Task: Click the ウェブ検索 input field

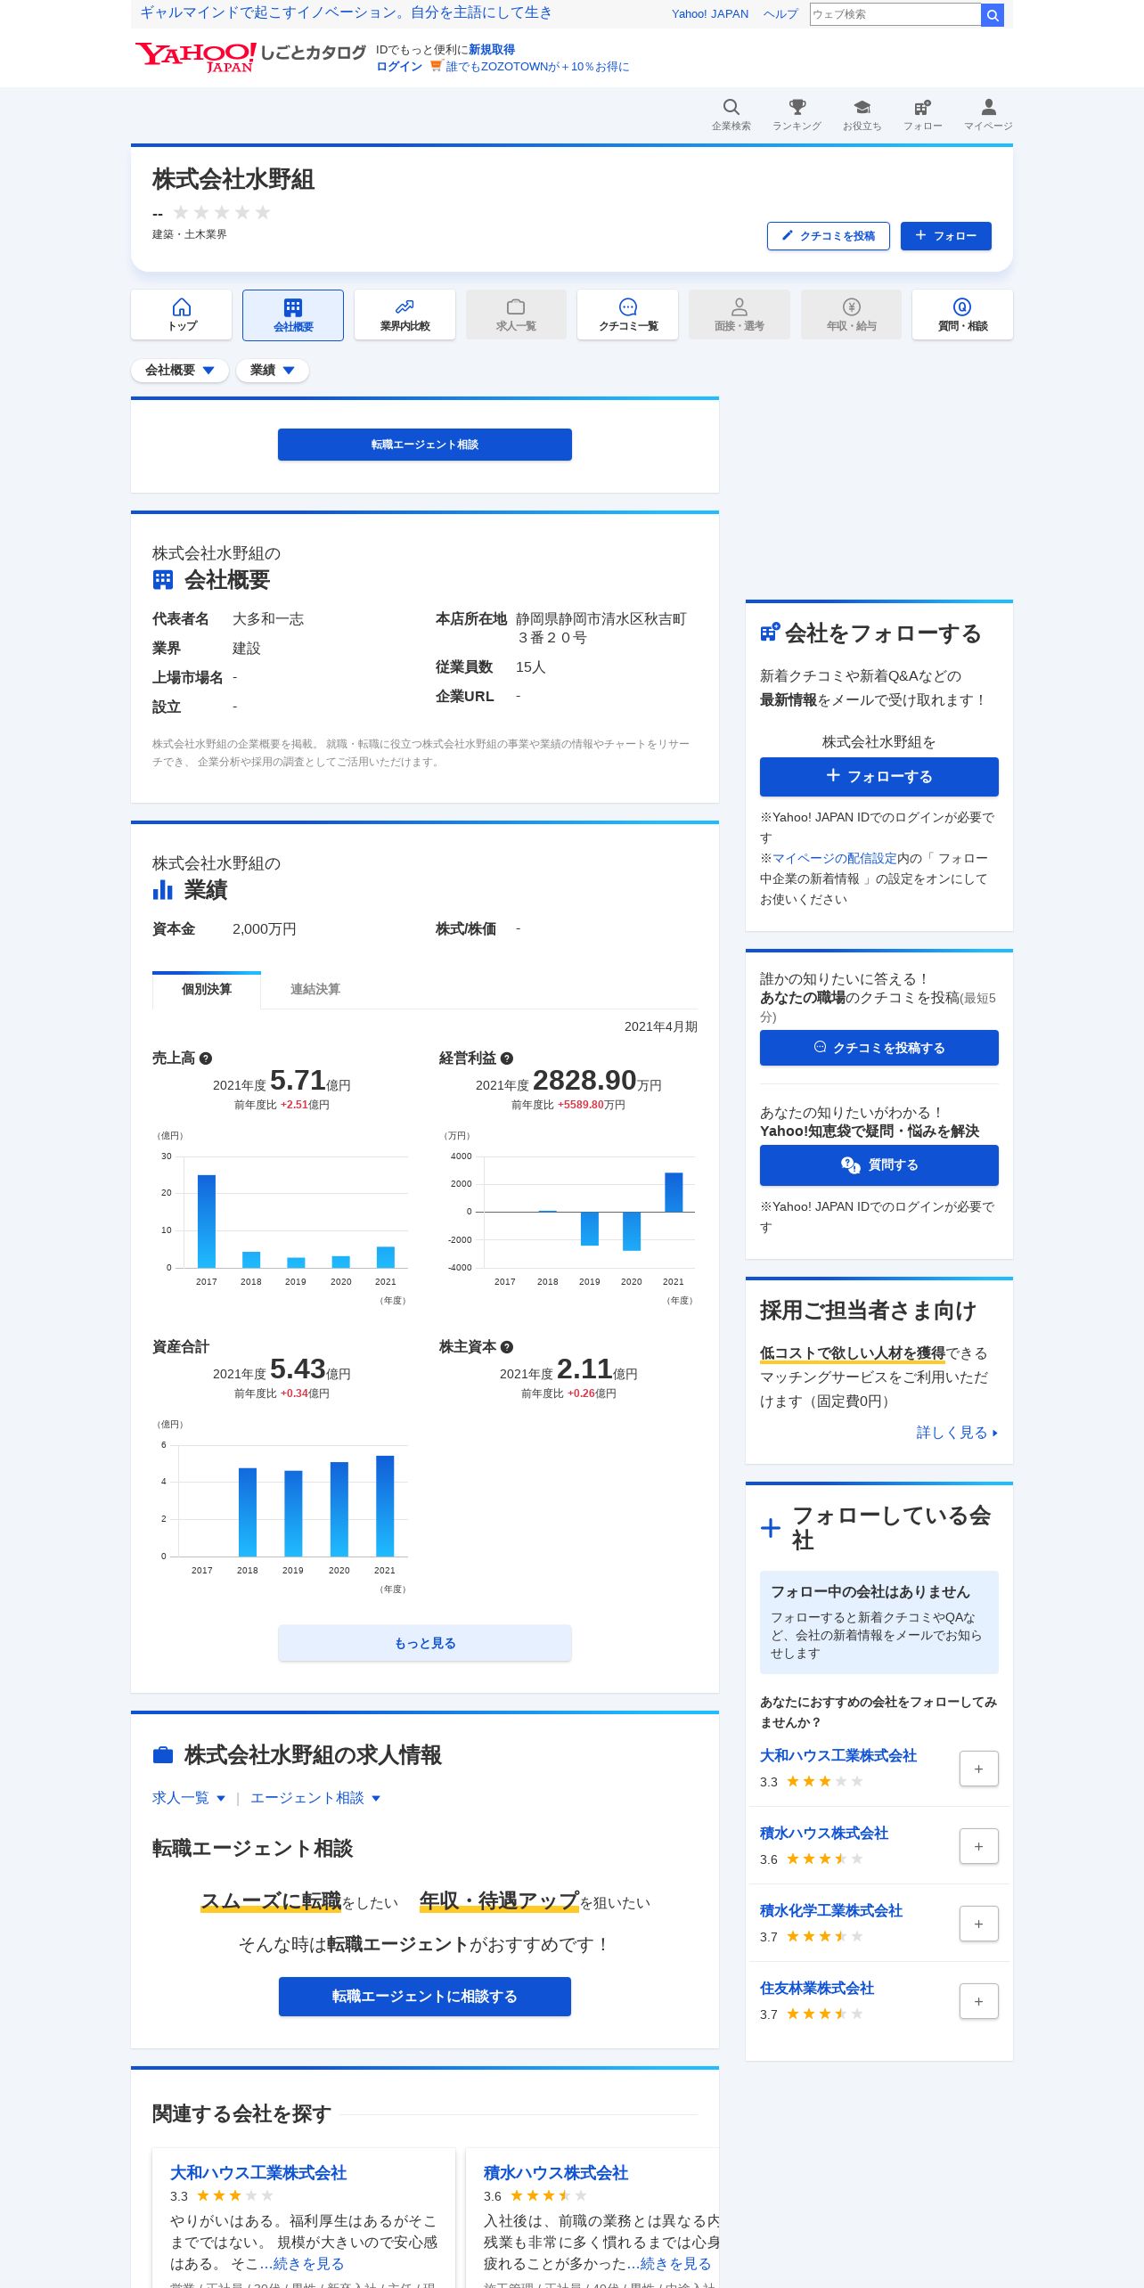Action: 895,14
